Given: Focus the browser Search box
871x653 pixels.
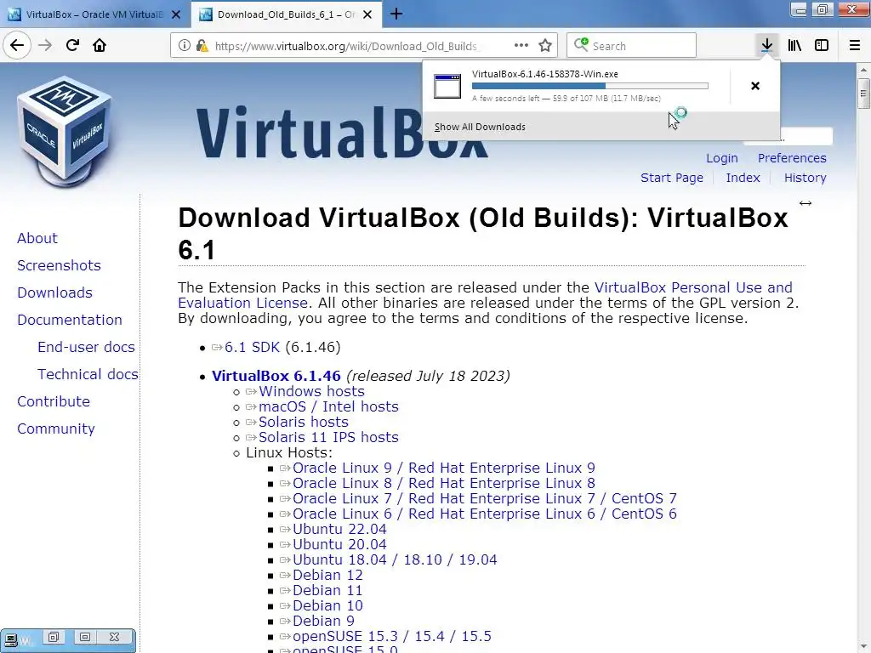Looking at the screenshot, I should [632, 46].
